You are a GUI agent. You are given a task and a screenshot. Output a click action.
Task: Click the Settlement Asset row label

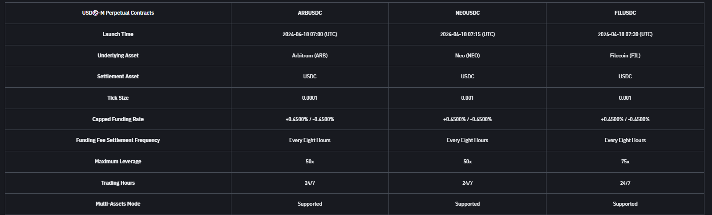pos(118,77)
